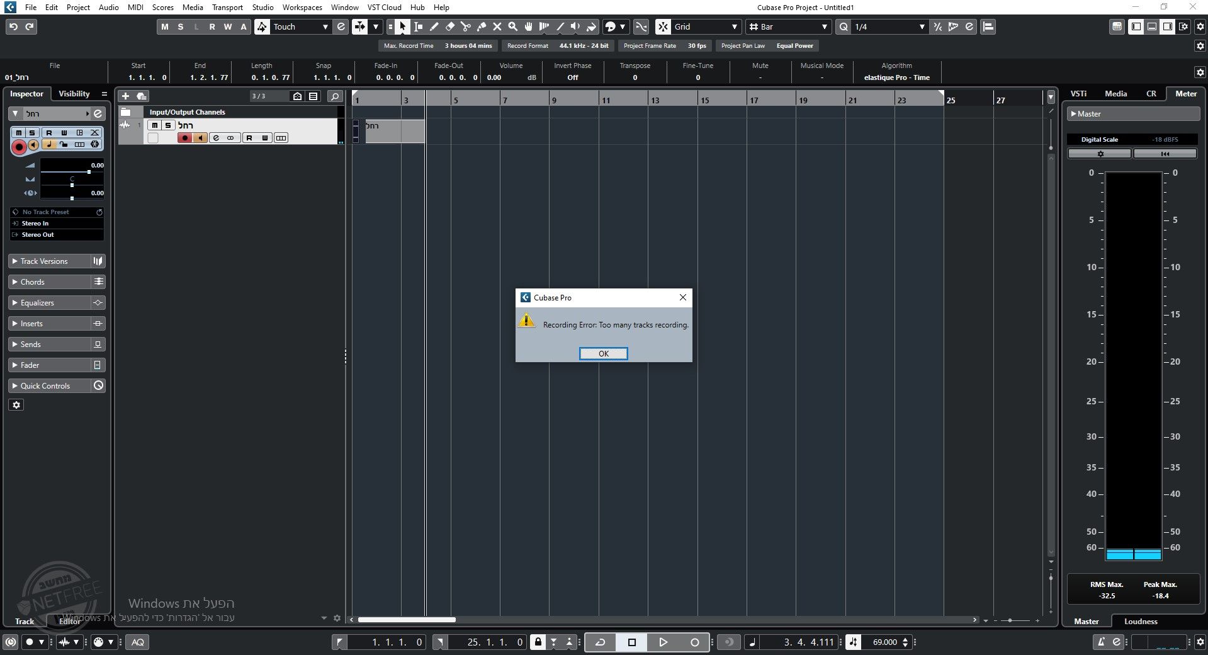Open the Set up Window Layout icon
Viewport: 1208px width, 655px height.
[1183, 26]
